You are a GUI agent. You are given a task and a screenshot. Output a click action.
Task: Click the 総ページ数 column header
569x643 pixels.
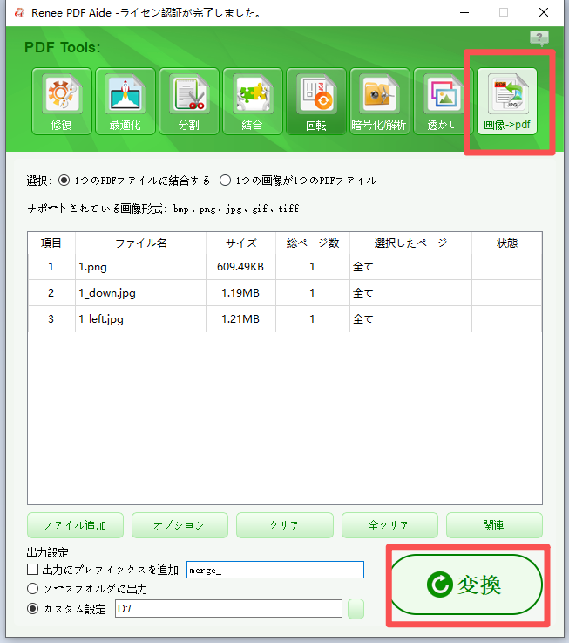pos(313,243)
